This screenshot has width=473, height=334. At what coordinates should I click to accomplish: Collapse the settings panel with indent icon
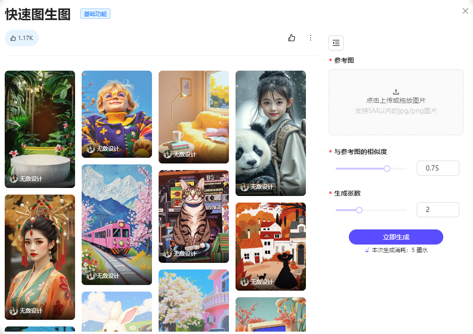pyautogui.click(x=336, y=43)
